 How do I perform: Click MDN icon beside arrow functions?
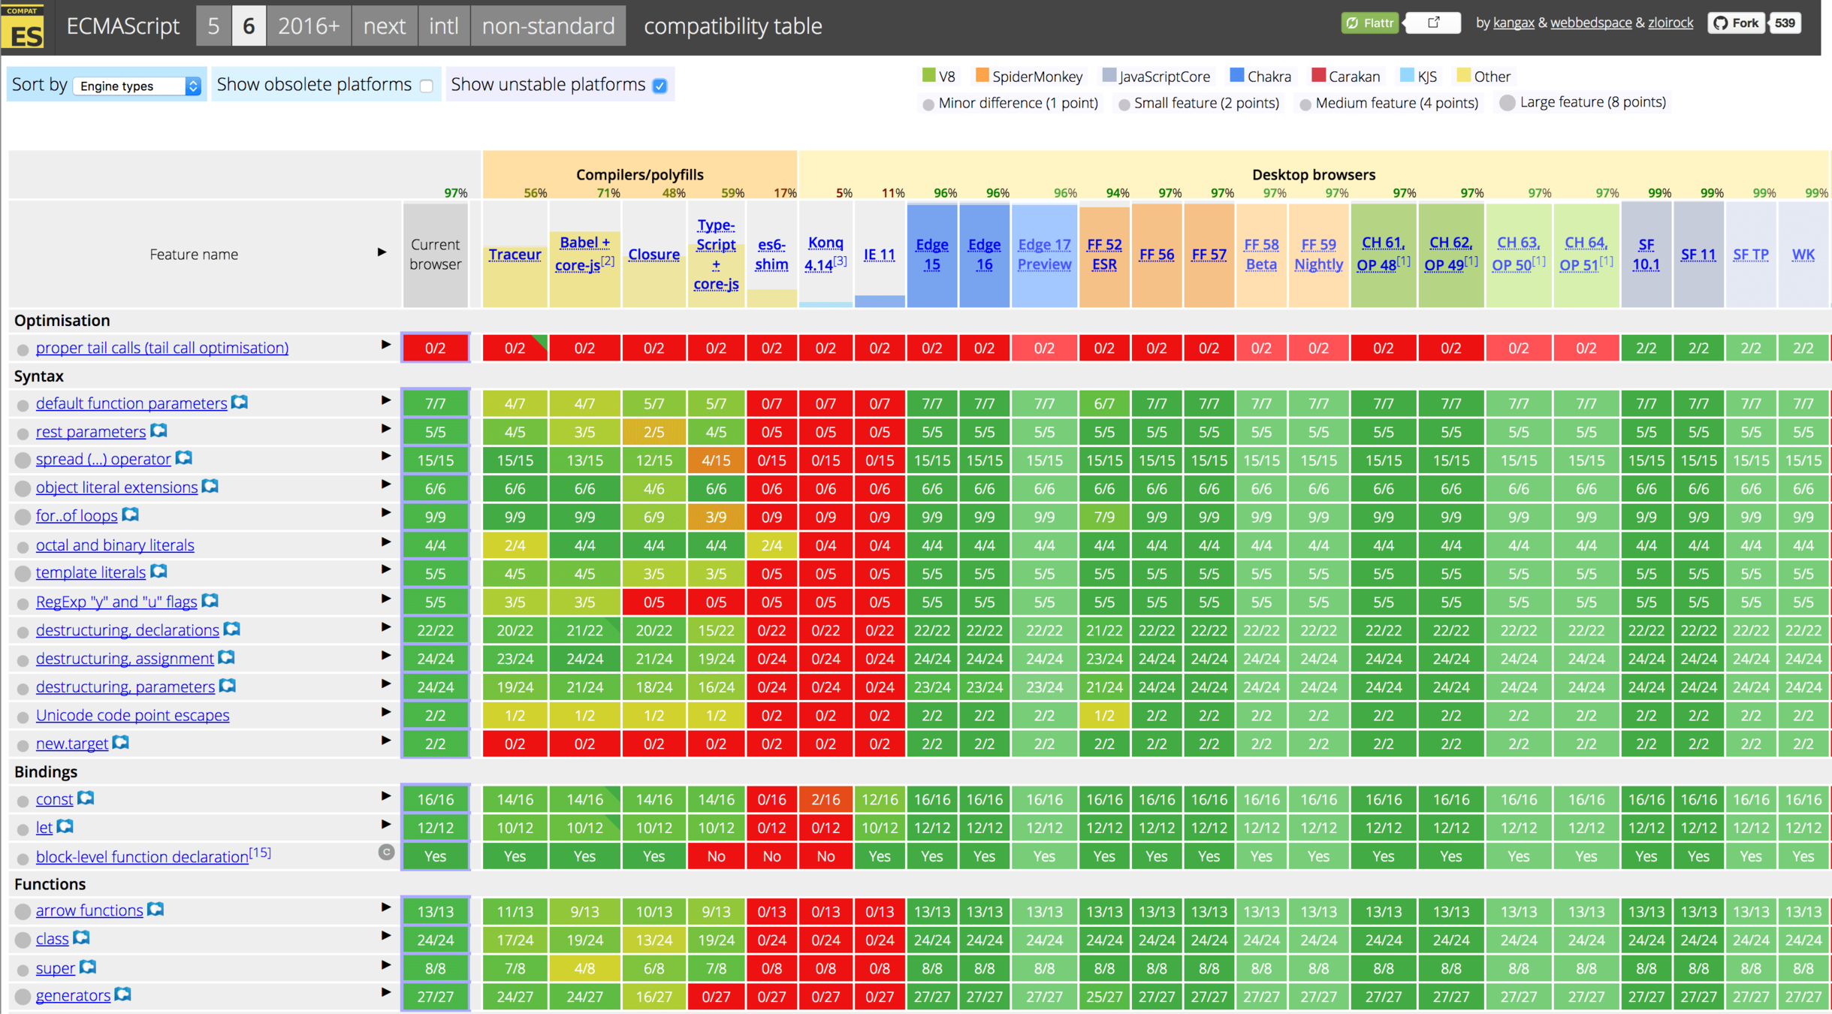pos(155,910)
